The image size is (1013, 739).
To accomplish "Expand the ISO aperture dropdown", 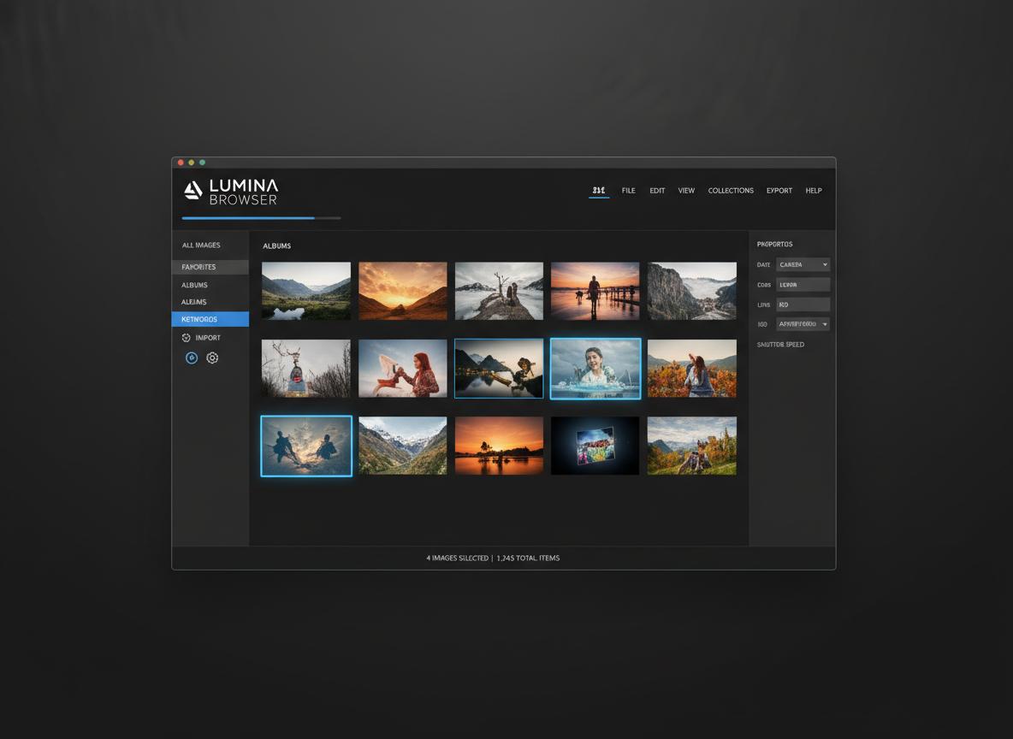I will click(x=802, y=323).
